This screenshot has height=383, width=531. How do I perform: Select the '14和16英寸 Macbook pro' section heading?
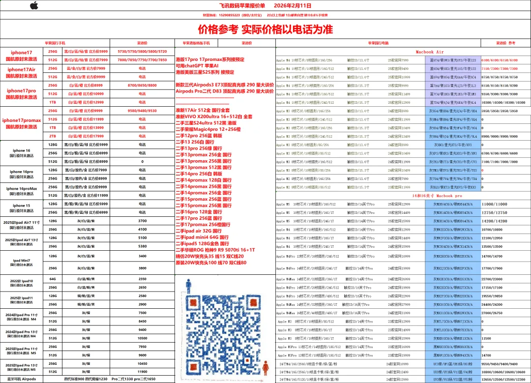click(x=437, y=196)
